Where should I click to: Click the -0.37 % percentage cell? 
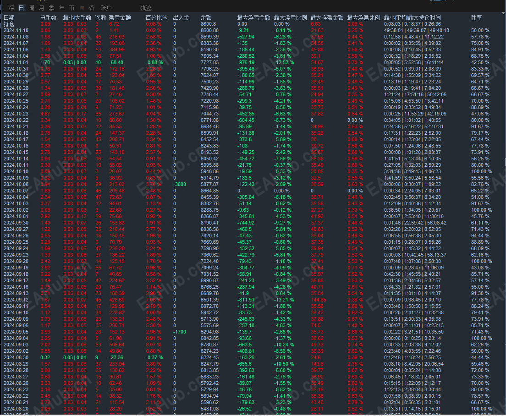click(x=154, y=358)
